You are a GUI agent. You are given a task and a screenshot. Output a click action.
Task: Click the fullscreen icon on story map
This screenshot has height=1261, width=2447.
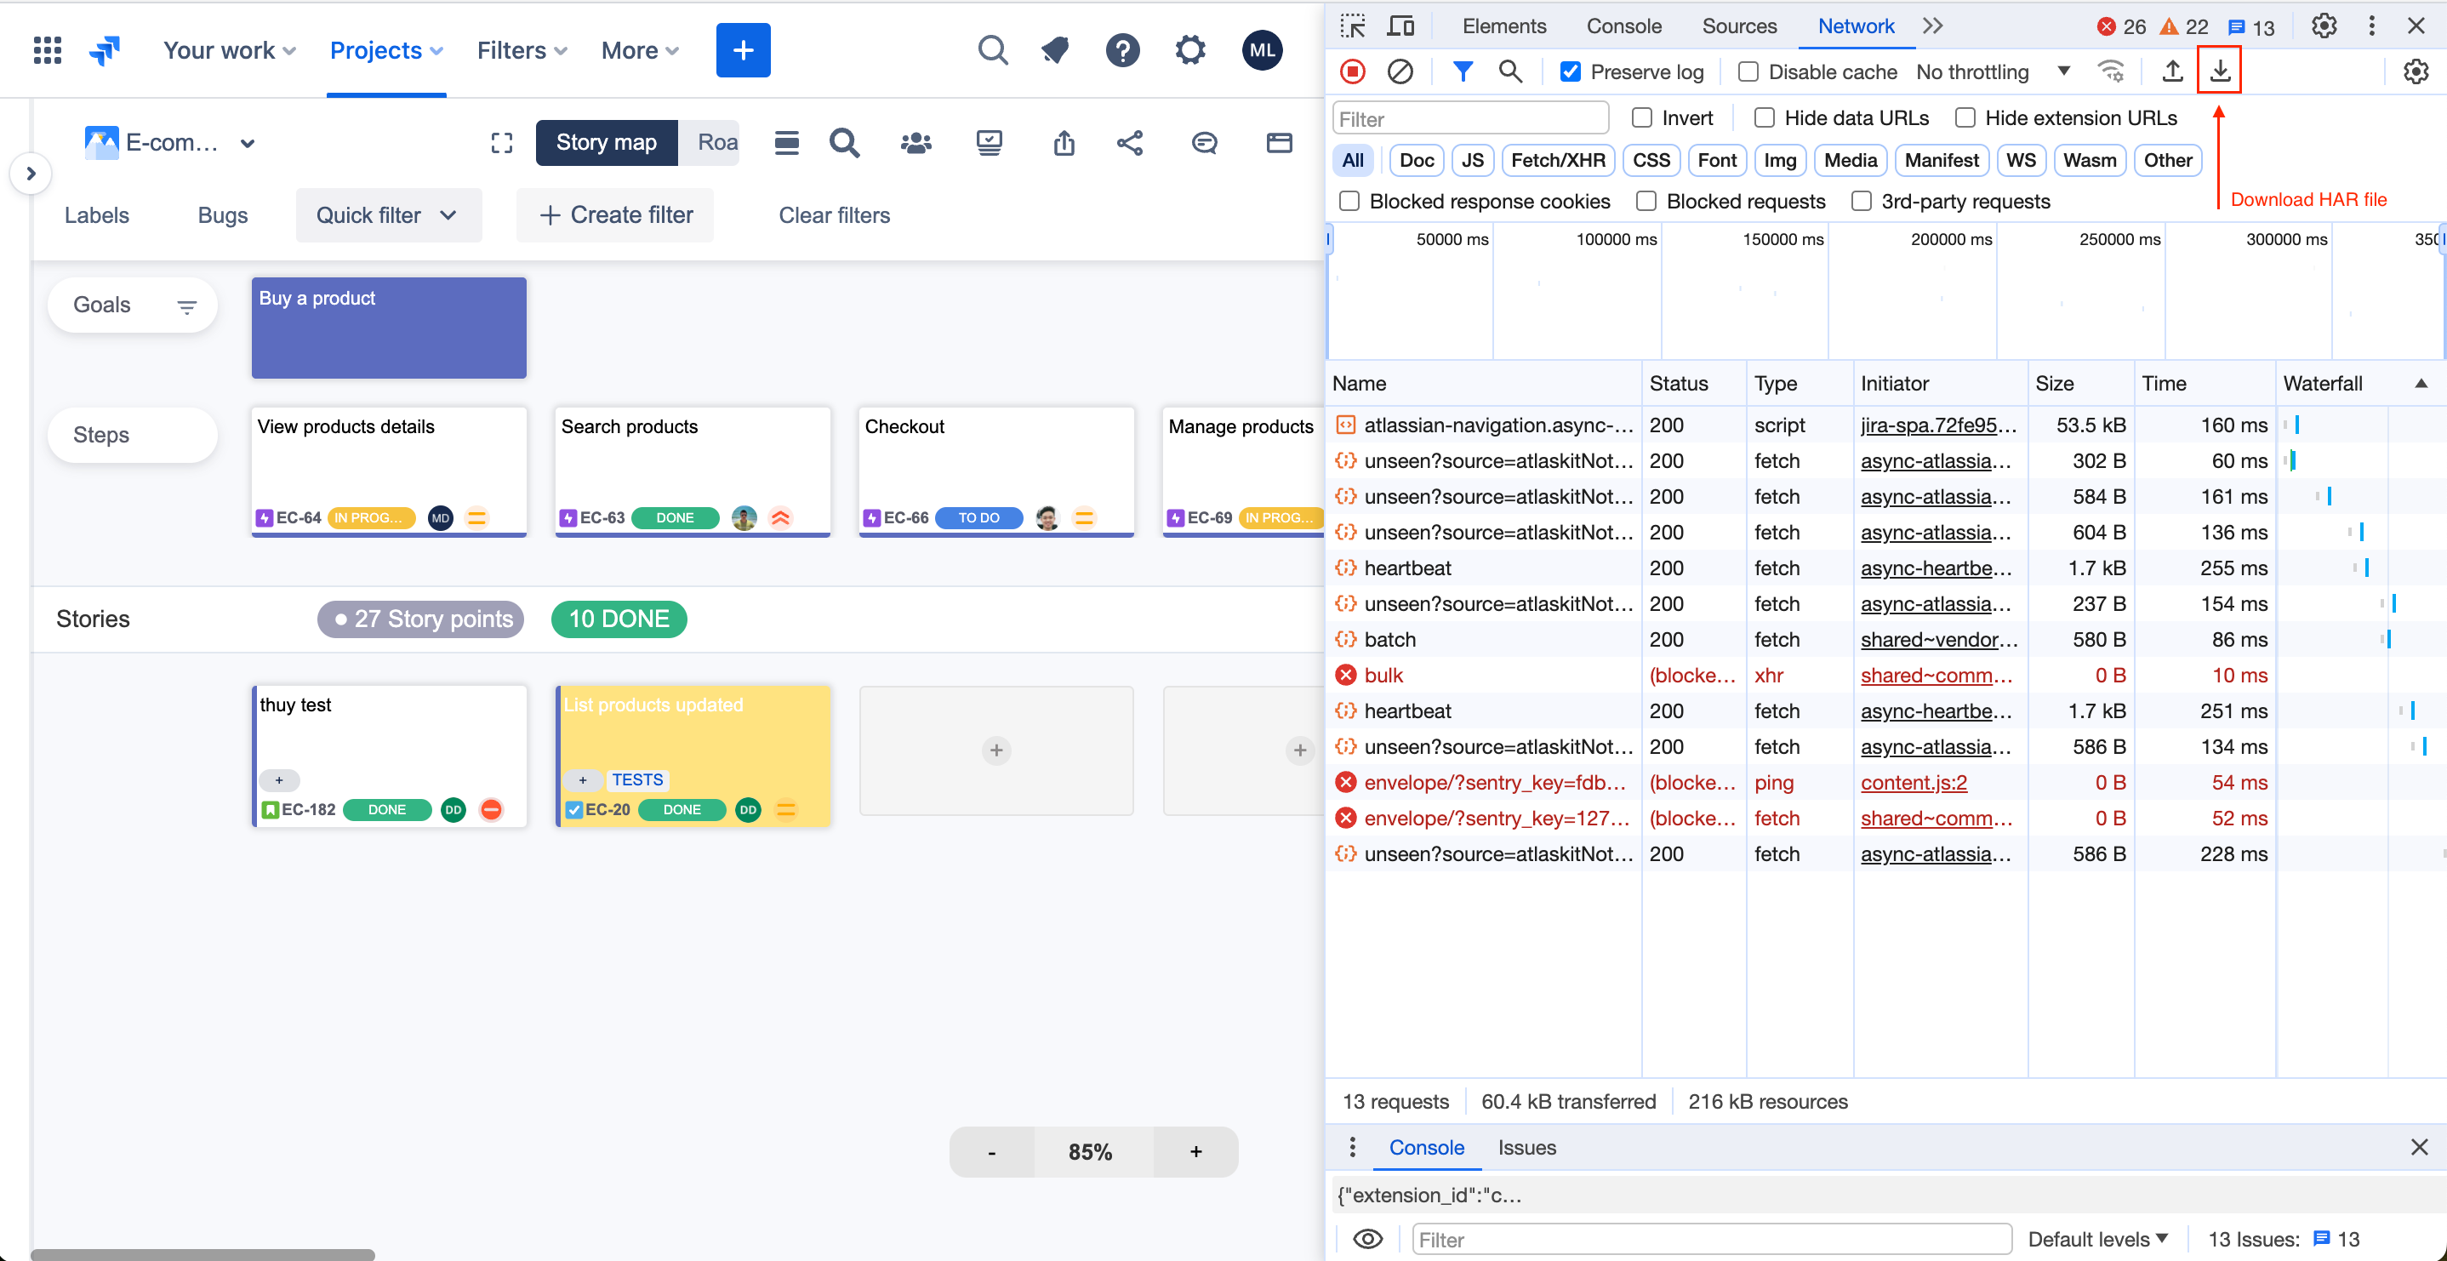tap(501, 143)
